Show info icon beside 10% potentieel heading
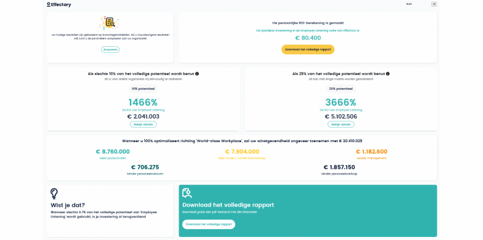 click(x=197, y=74)
